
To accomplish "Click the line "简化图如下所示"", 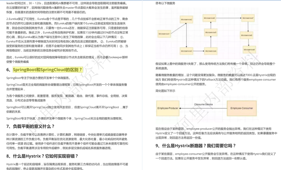I will pos(165,91).
